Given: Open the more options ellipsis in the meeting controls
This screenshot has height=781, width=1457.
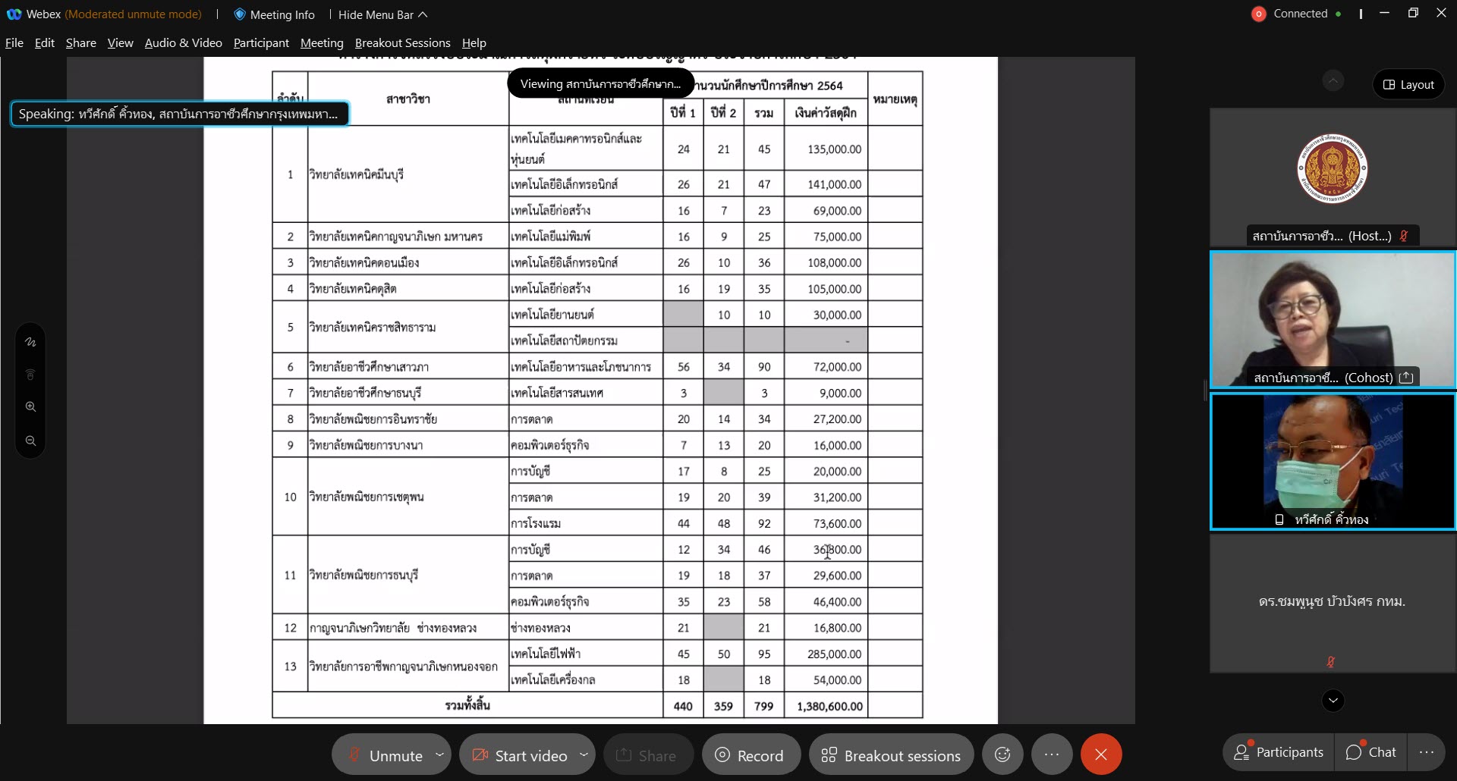Looking at the screenshot, I should [x=1052, y=754].
